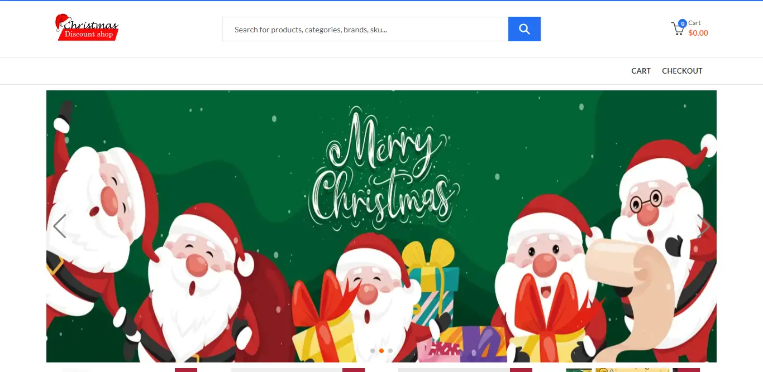This screenshot has width=763, height=372.
Task: Click the second product's red sale badge
Action: (354, 370)
